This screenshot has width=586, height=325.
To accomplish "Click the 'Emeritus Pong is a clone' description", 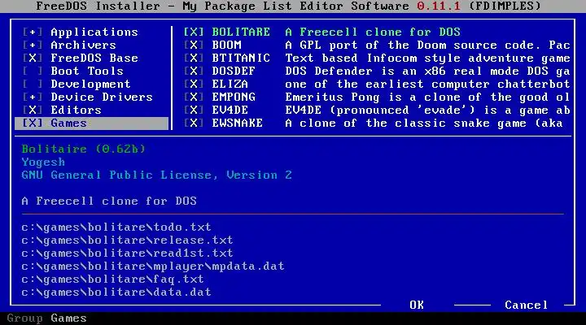I will point(427,97).
